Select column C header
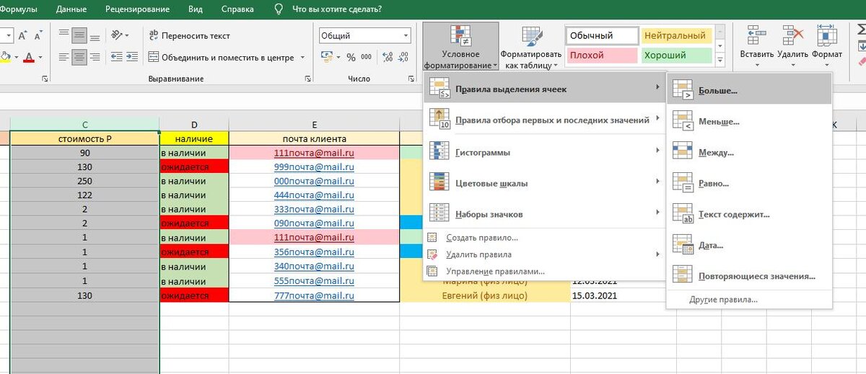The width and height of the screenshot is (866, 374). coord(84,124)
